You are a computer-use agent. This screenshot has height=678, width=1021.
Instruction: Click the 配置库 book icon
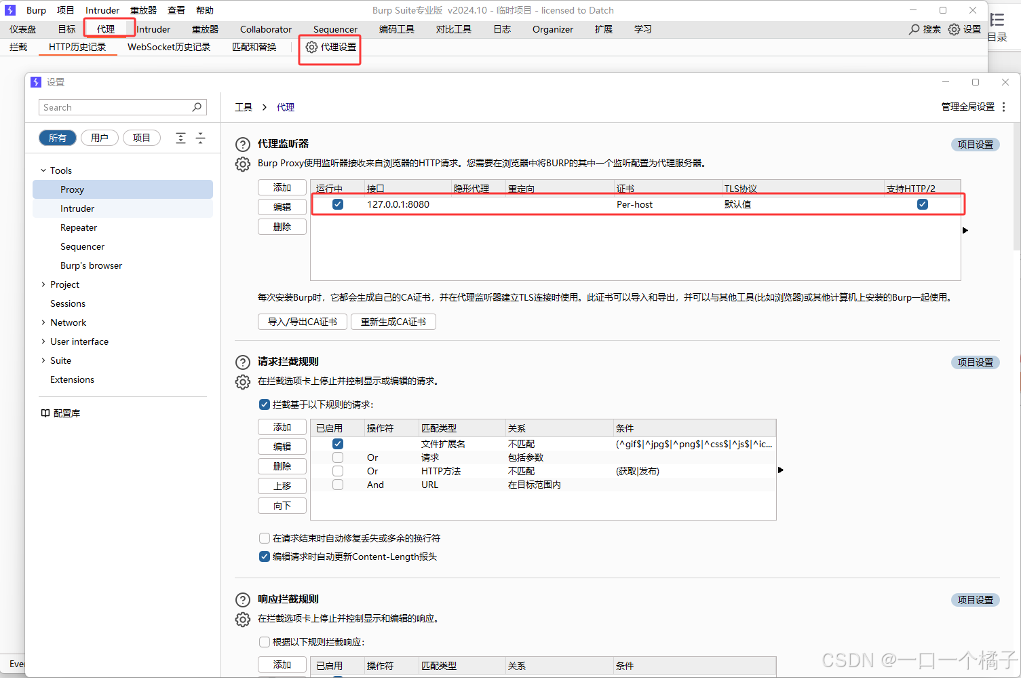click(x=45, y=413)
